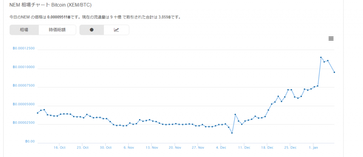The width and height of the screenshot is (363, 157).
Task: Open the chart hamburger export menu
Action: [x=331, y=38]
